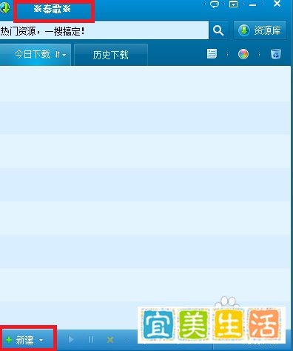Click the magnifier search button
Viewport: 293px width, 351px height.
pos(218,30)
